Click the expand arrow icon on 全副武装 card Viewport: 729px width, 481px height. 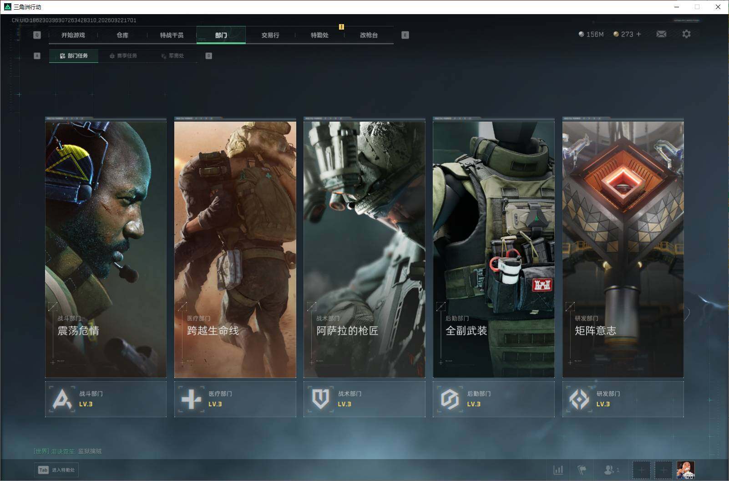tap(440, 307)
